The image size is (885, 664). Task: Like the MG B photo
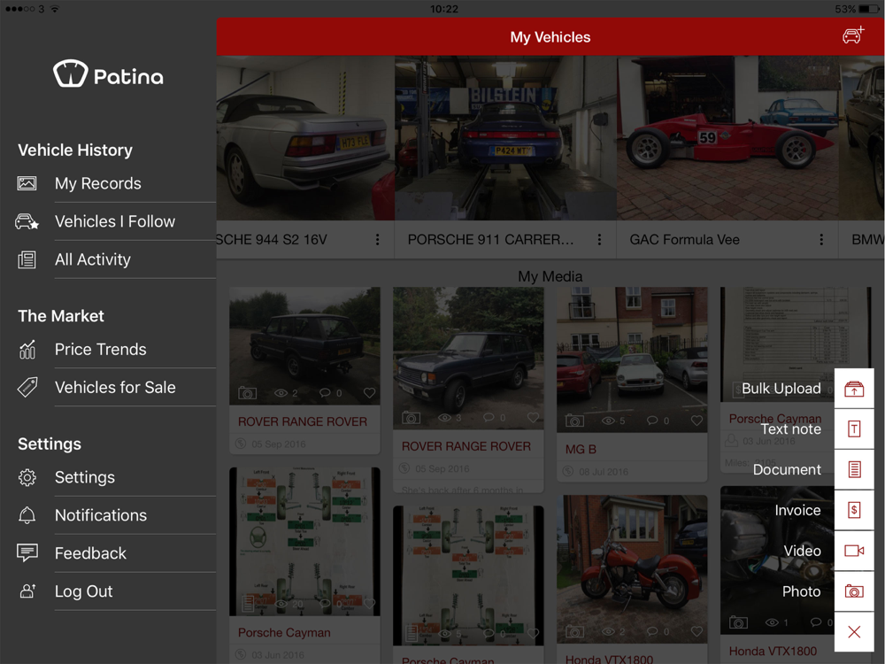tap(696, 421)
